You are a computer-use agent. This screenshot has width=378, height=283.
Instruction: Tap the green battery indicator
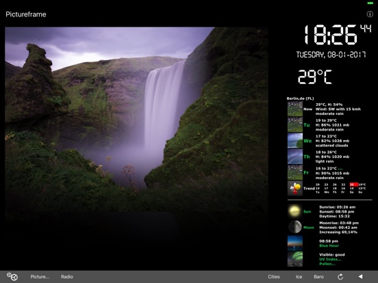click(x=370, y=3)
